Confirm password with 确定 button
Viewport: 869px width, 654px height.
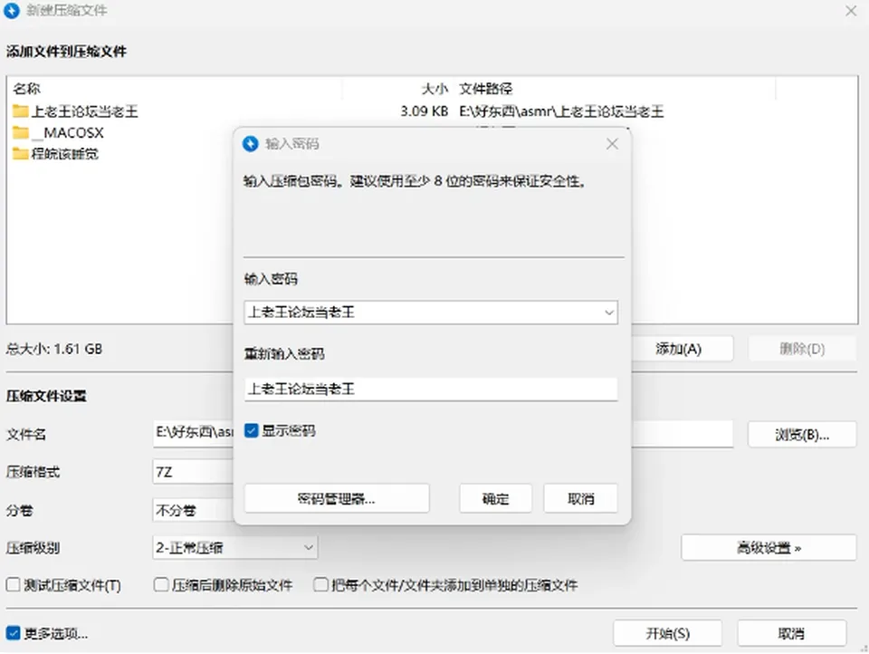[495, 499]
